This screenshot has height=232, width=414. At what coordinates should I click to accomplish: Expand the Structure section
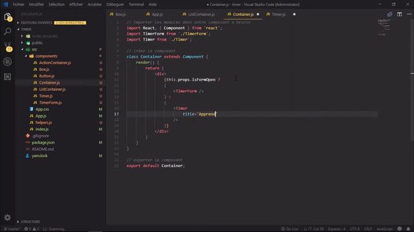point(30,222)
